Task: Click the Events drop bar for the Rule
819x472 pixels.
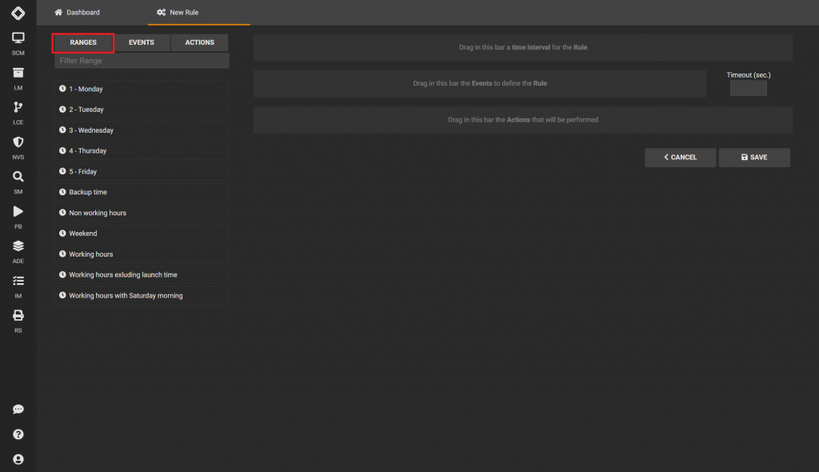Action: [x=480, y=84]
